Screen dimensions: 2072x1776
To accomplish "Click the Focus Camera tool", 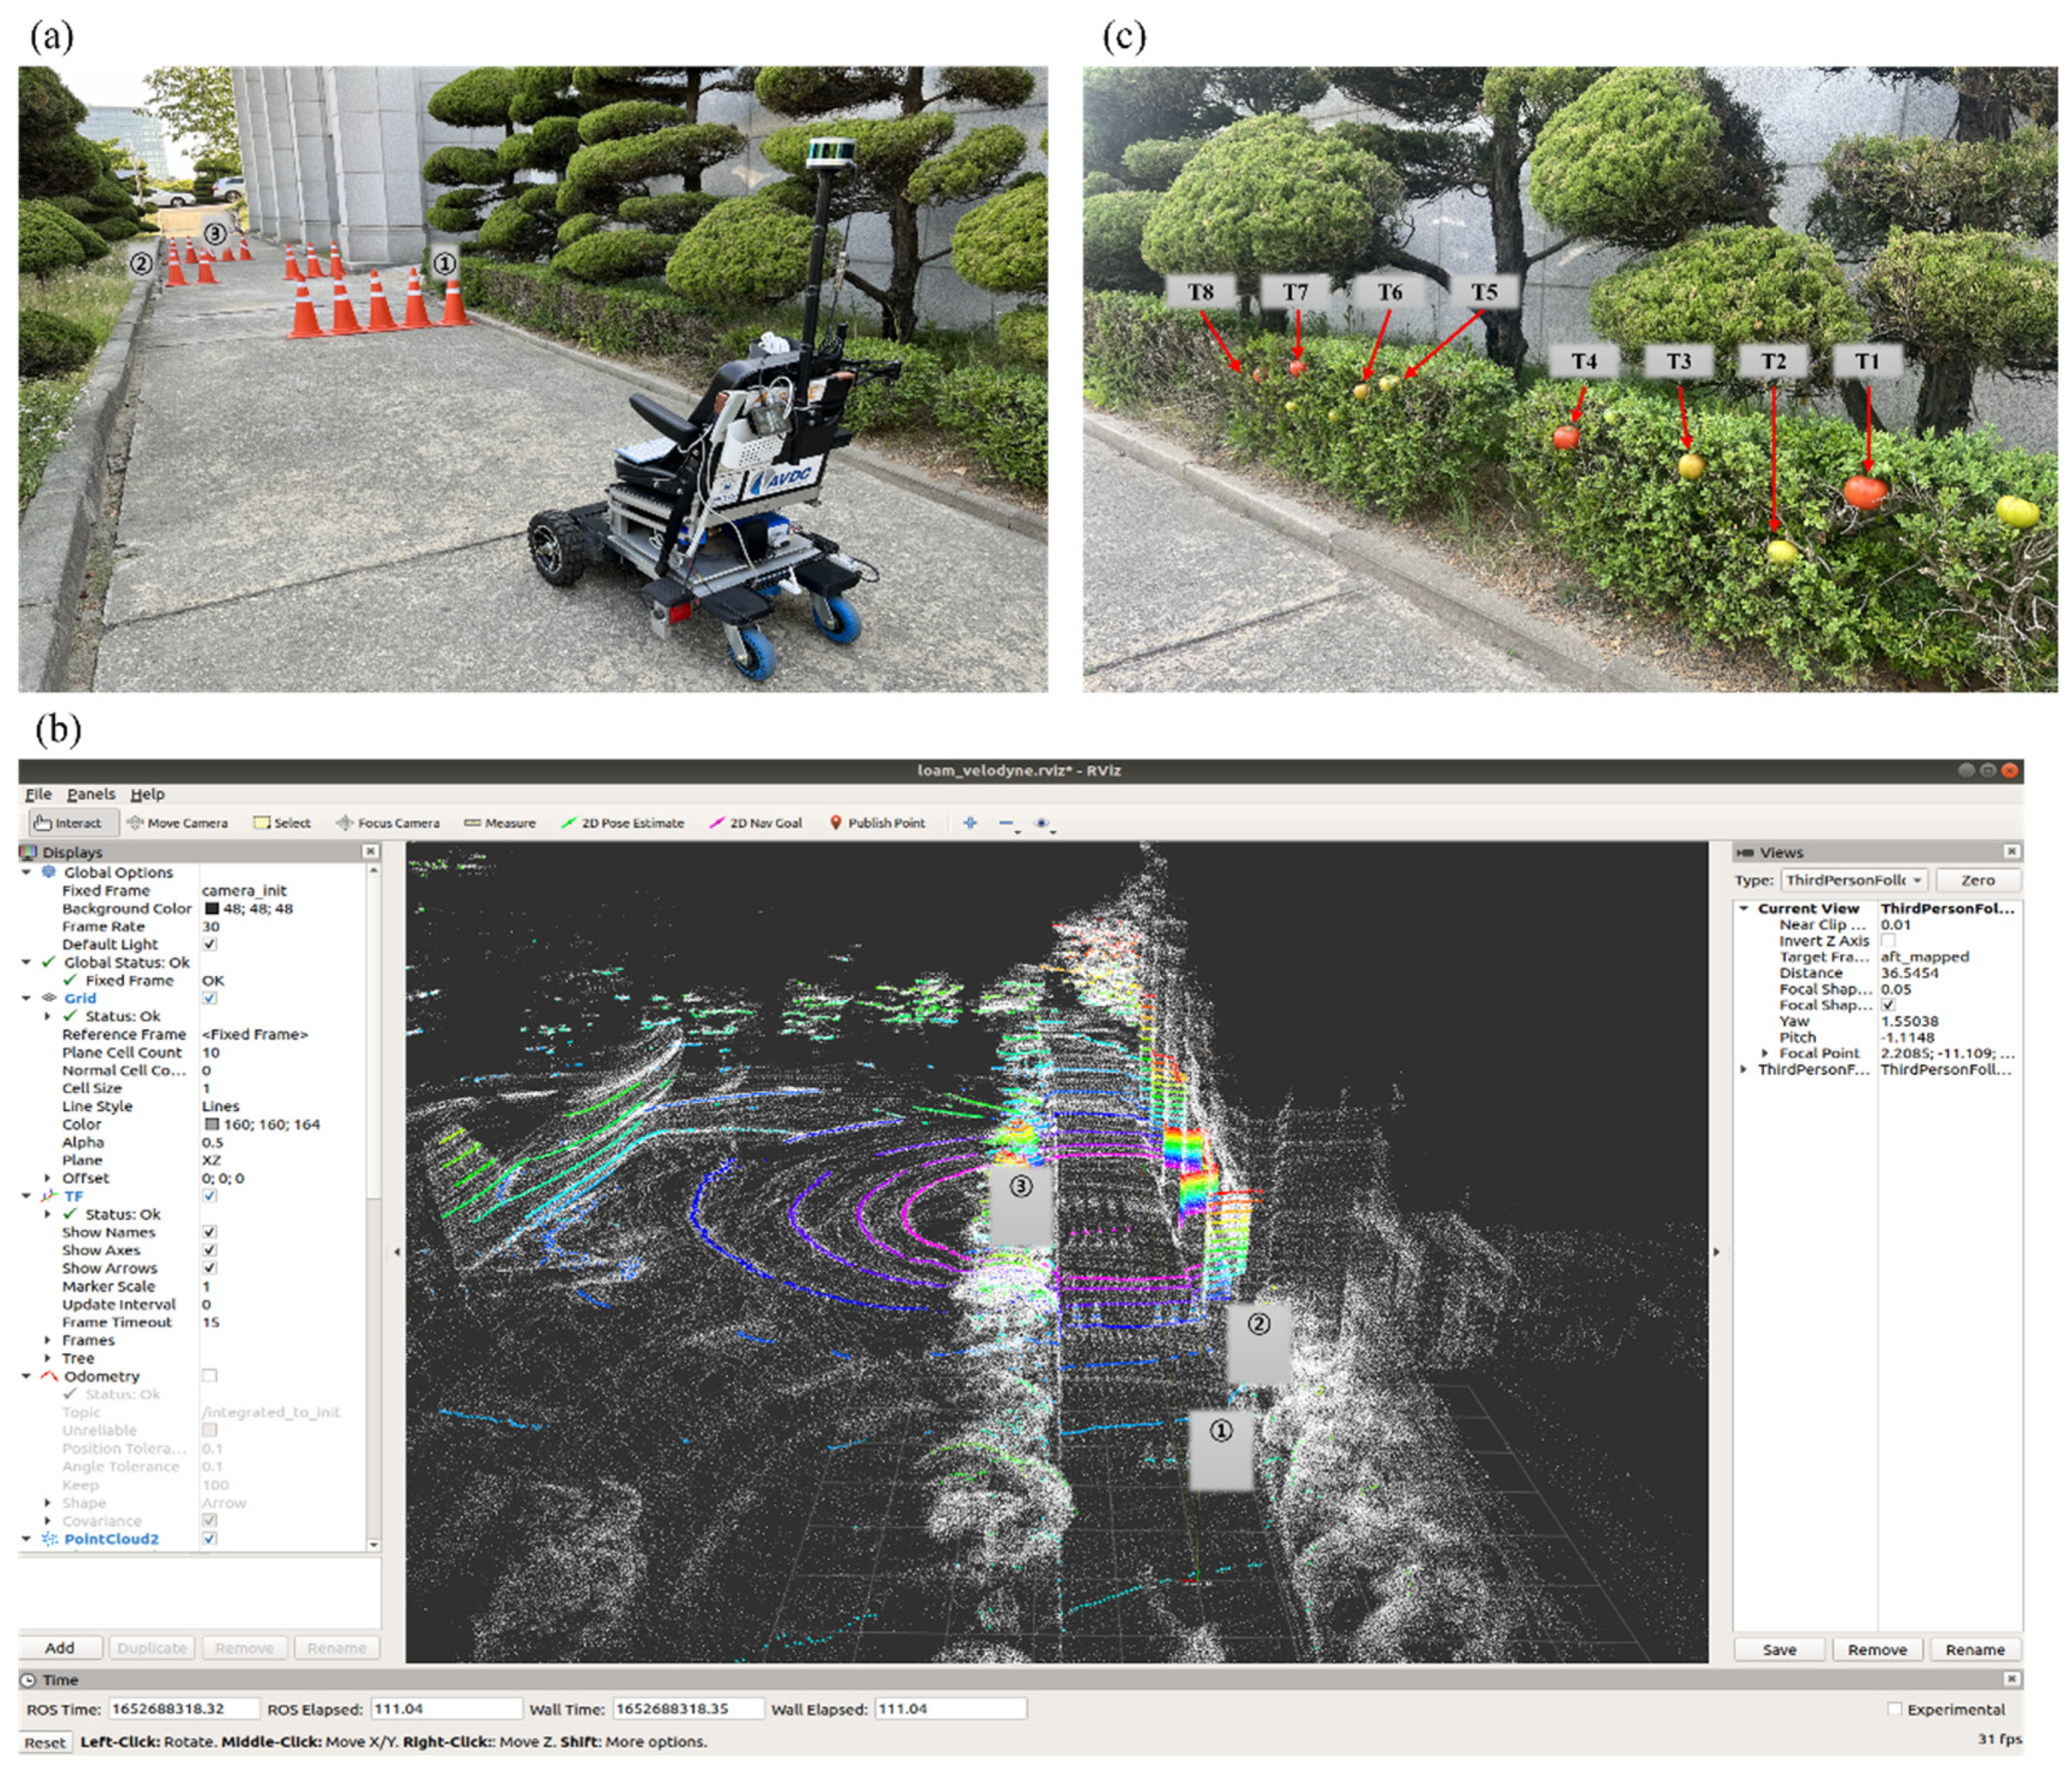I will [x=388, y=823].
